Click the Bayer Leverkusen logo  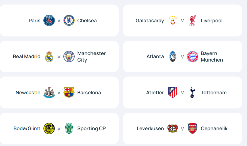(x=173, y=128)
